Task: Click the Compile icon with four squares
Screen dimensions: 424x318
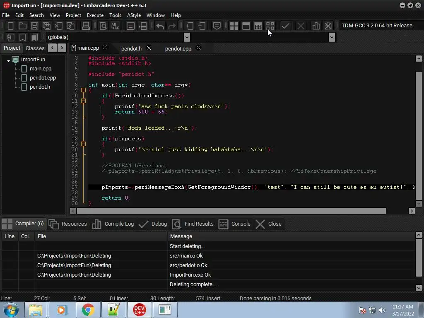Action: tap(234, 26)
